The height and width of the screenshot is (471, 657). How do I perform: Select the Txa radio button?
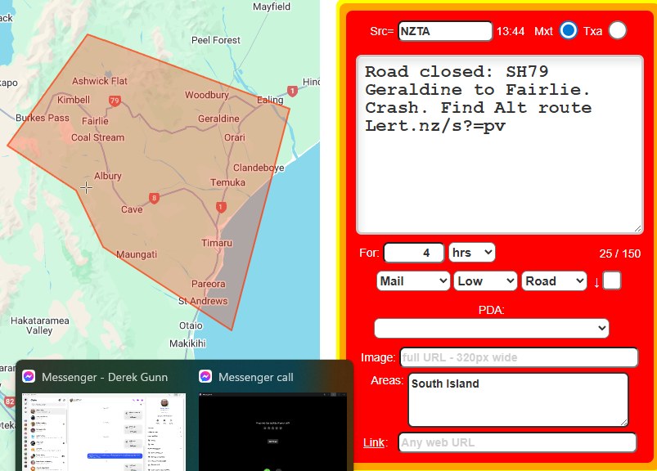click(617, 30)
